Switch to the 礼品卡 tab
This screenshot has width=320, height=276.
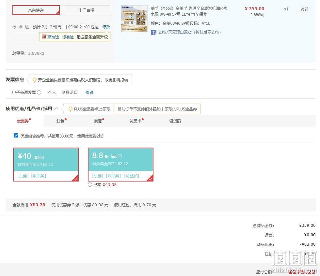click(x=136, y=121)
